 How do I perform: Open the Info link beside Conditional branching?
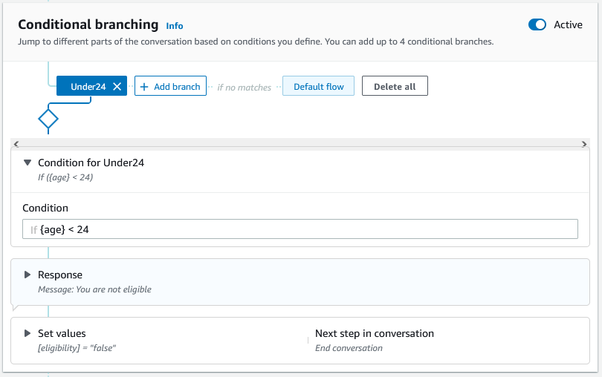click(175, 26)
